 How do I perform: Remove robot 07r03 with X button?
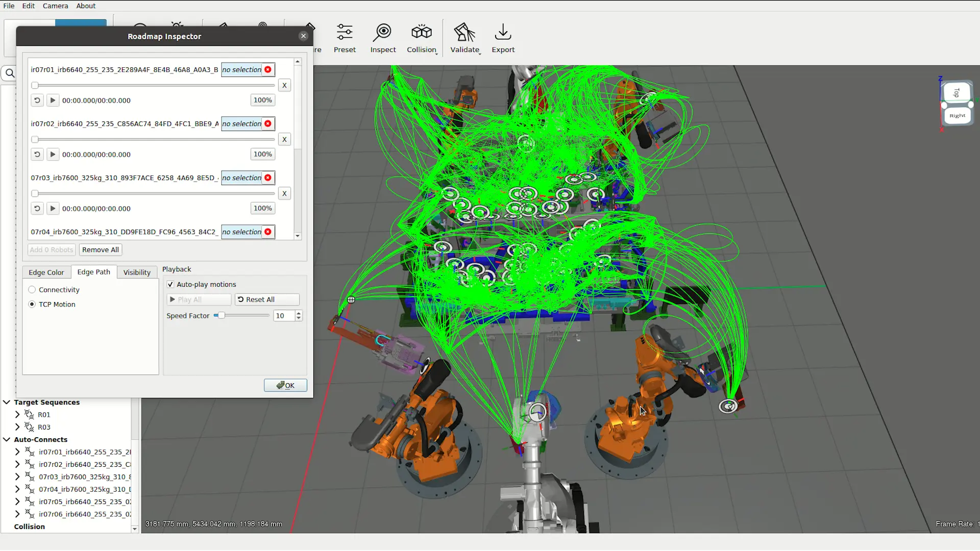[284, 193]
